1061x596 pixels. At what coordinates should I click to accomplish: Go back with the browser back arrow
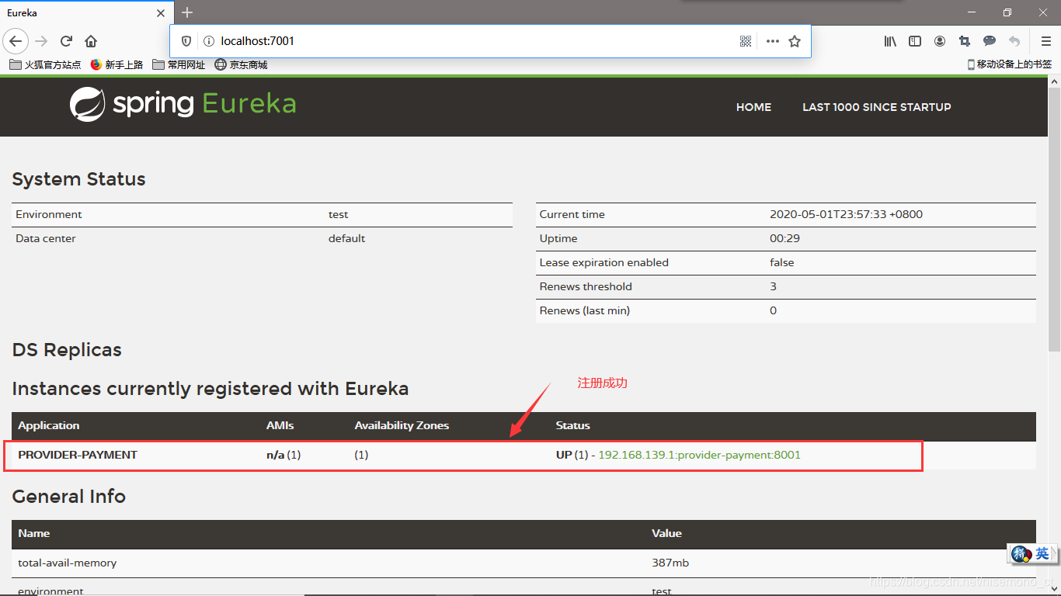click(x=16, y=41)
